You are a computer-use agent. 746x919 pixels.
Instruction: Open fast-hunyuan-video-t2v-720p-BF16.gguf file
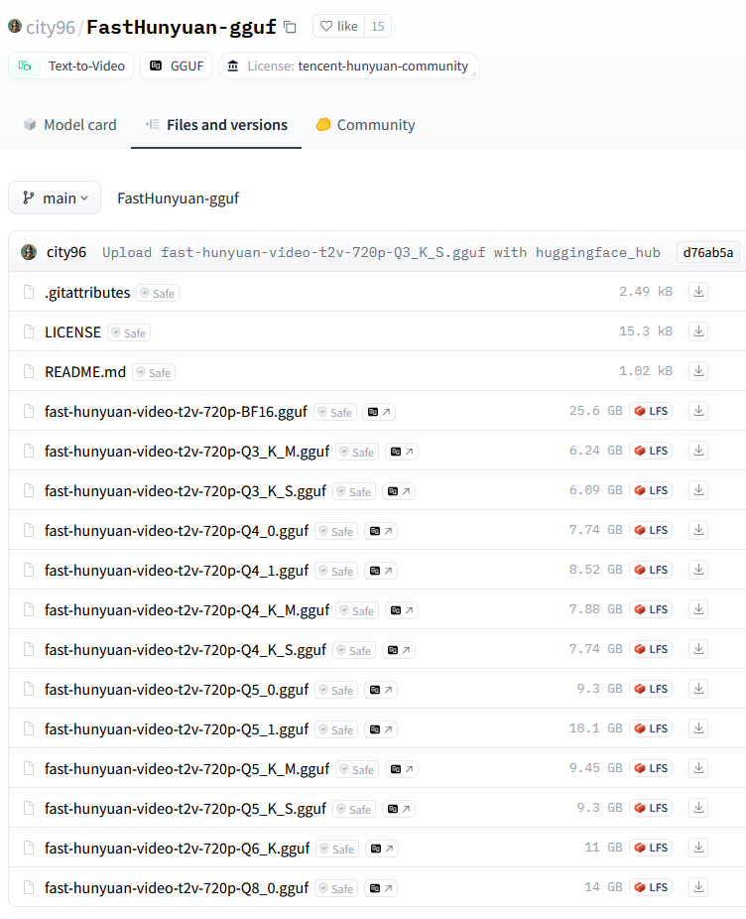pos(176,412)
